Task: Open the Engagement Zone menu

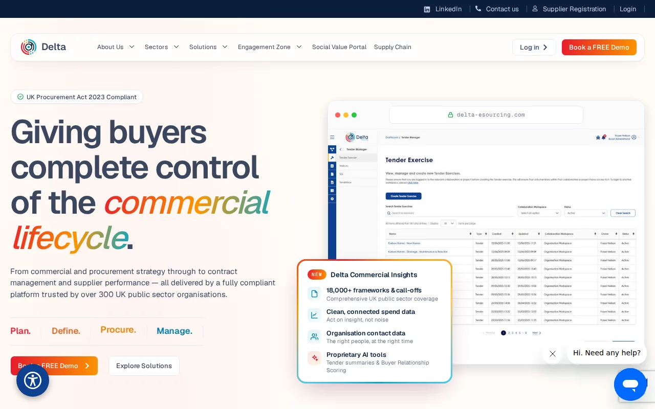Action: pyautogui.click(x=264, y=47)
